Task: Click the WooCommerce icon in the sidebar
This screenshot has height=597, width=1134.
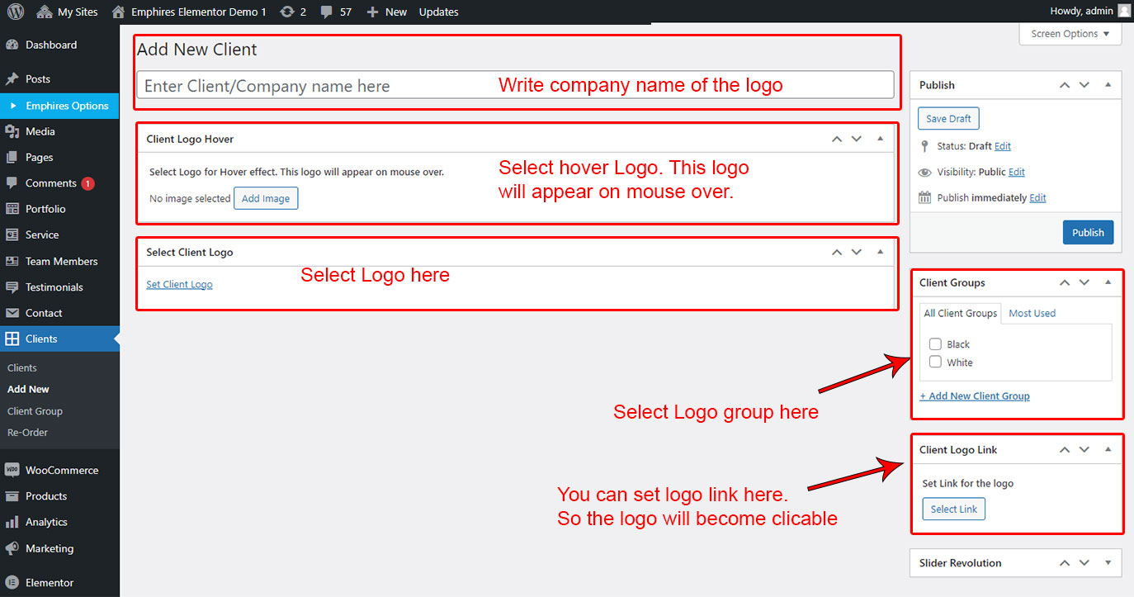Action: [x=12, y=470]
